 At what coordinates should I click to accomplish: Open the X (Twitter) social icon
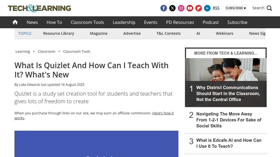(172, 8)
